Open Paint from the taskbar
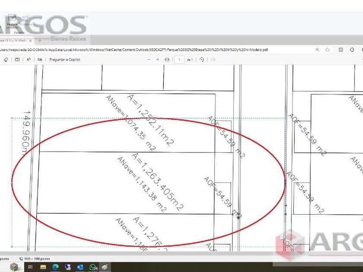 click(105, 267)
